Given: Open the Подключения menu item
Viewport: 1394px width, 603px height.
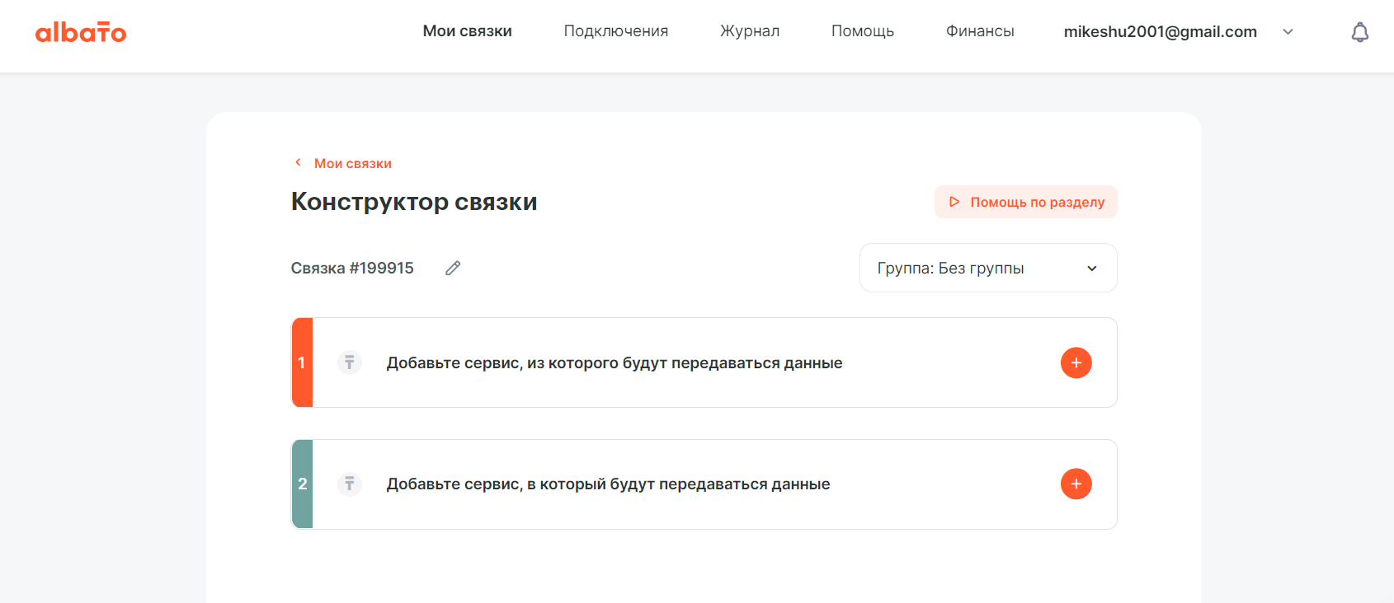Looking at the screenshot, I should tap(616, 31).
